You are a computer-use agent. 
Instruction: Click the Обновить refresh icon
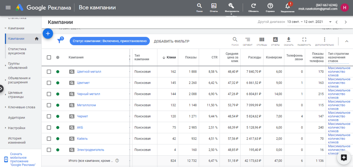click(253, 6)
